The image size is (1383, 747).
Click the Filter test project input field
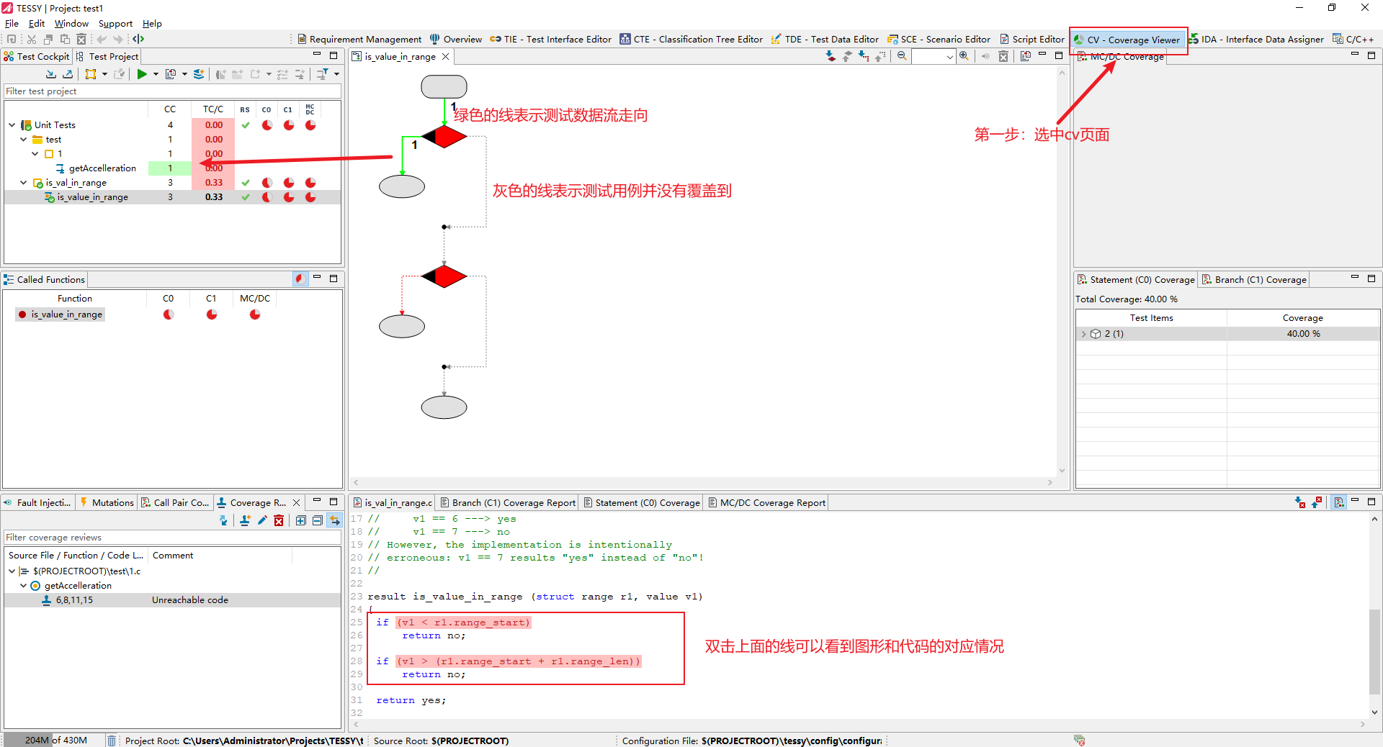pyautogui.click(x=172, y=91)
